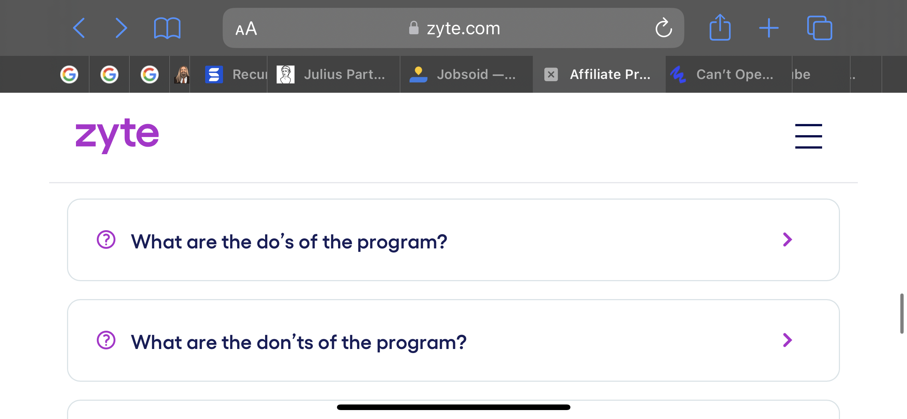Expand the do's question chevron
The image size is (907, 419).
(x=787, y=239)
